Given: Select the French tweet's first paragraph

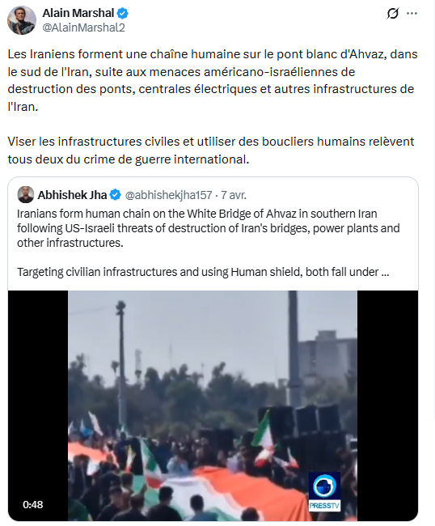Looking at the screenshot, I should (x=213, y=80).
